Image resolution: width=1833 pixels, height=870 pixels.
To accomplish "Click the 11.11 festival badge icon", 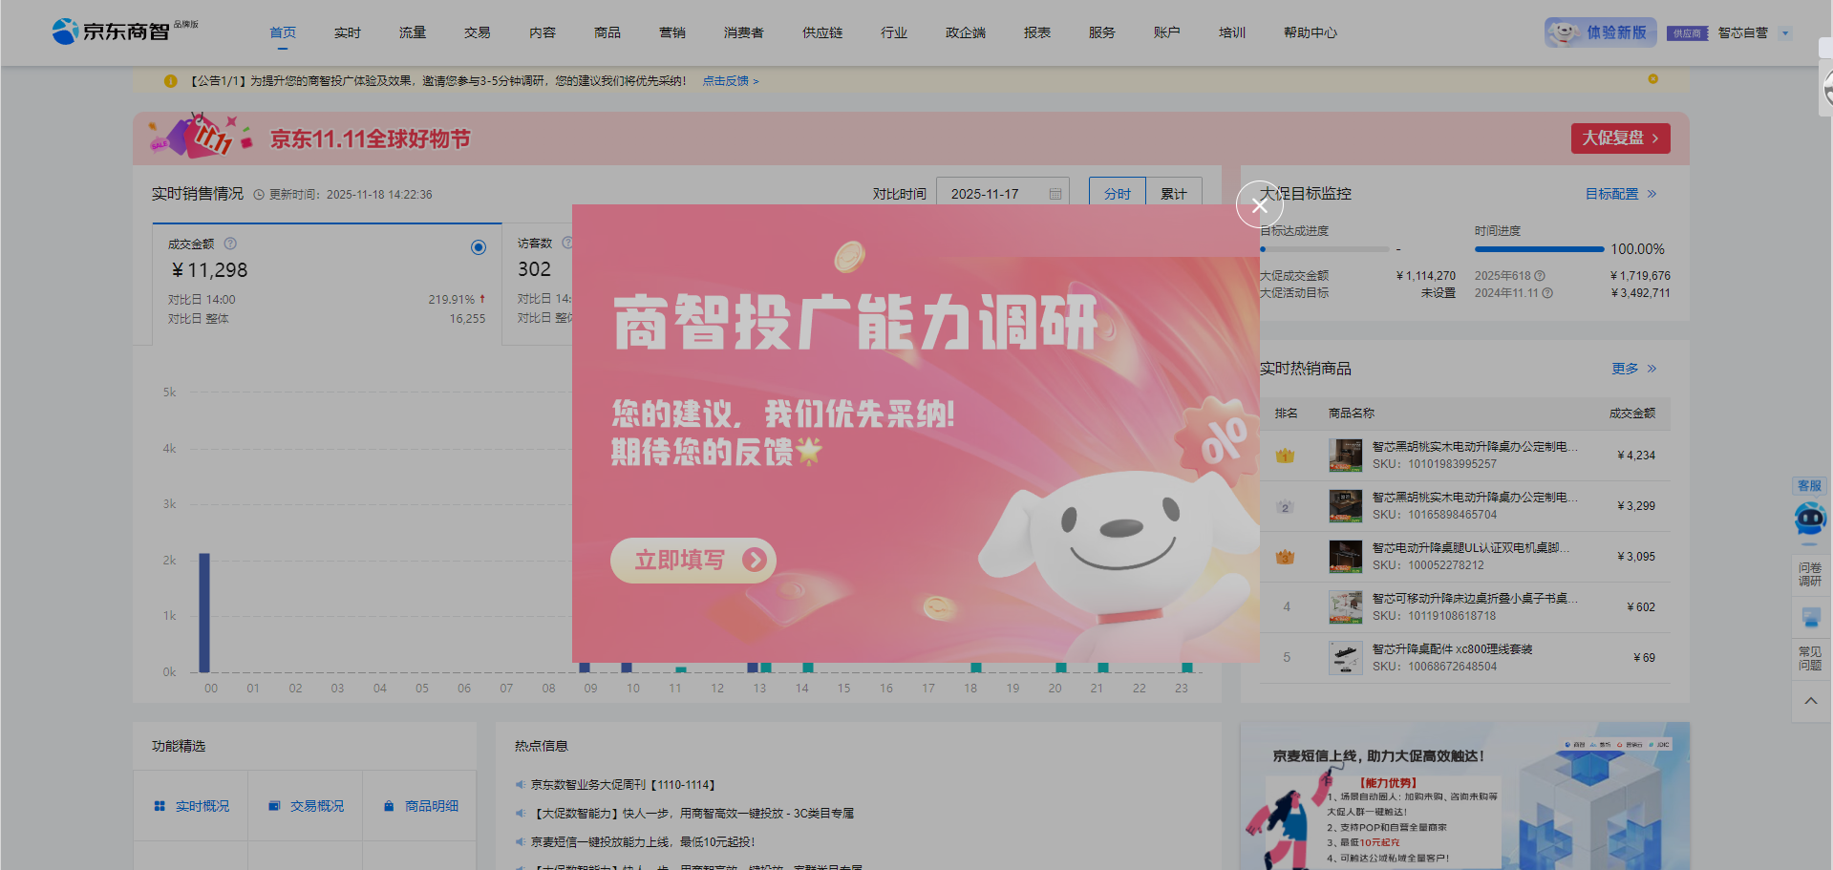I will pyautogui.click(x=202, y=137).
